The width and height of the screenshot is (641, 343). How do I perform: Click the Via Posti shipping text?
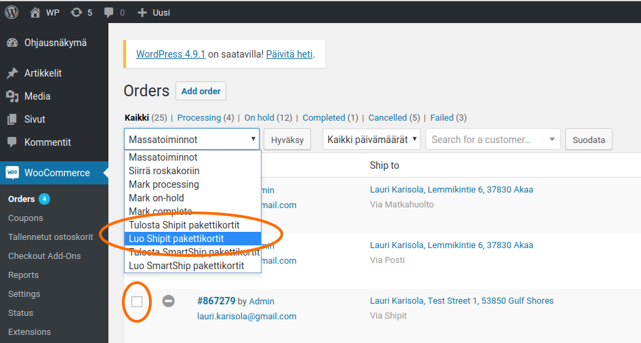pyautogui.click(x=387, y=260)
